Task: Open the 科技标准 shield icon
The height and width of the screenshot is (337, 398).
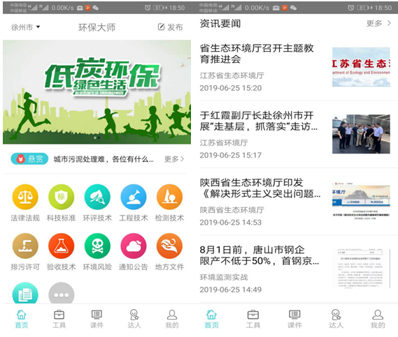Action: 61,197
